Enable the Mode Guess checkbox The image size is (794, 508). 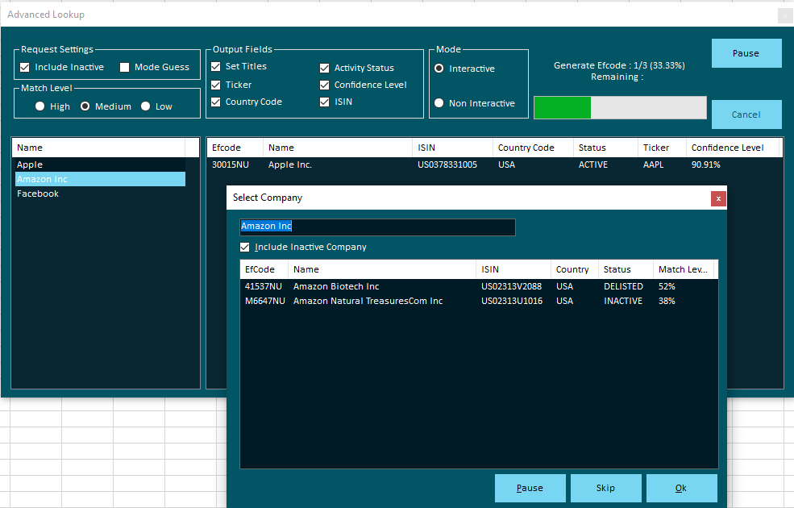pos(125,68)
